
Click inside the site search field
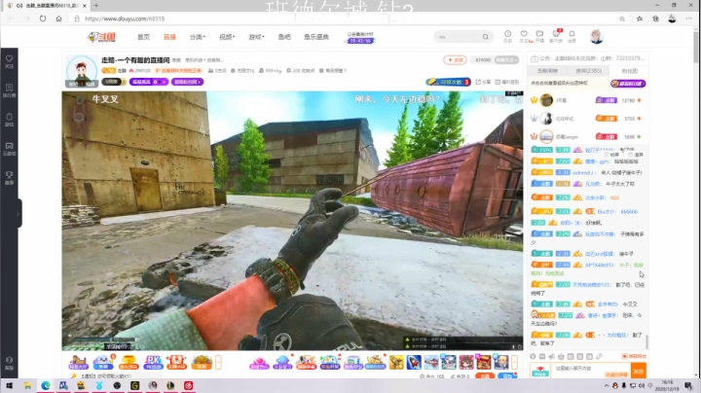tap(459, 37)
